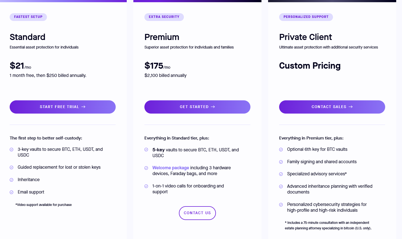Click the Extra Security badge
The image size is (402, 239).
(x=164, y=17)
